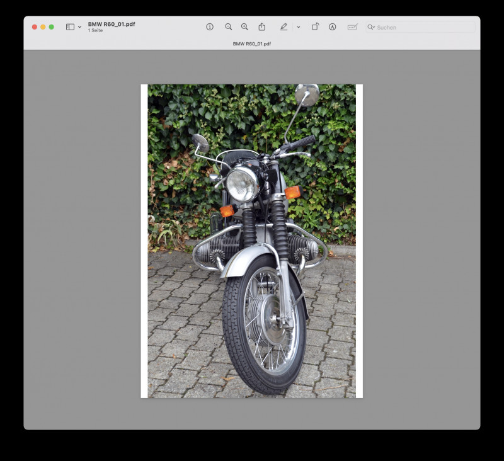Screen dimensions: 504x461
Task: Minimize the window with yellow button
Action: coord(43,27)
